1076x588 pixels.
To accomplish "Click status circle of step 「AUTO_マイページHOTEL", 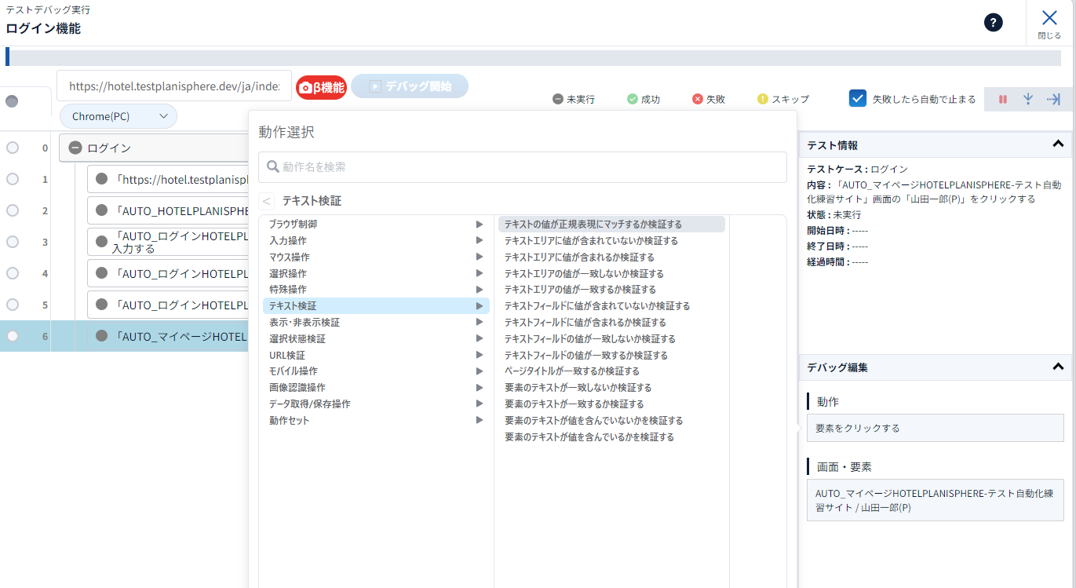I will point(101,336).
